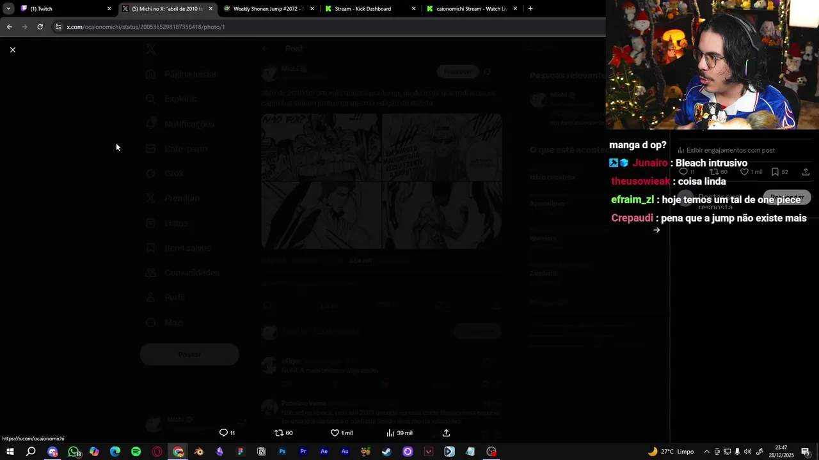Open Figma from the taskbar
This screenshot has width=819, height=460.
point(241,452)
